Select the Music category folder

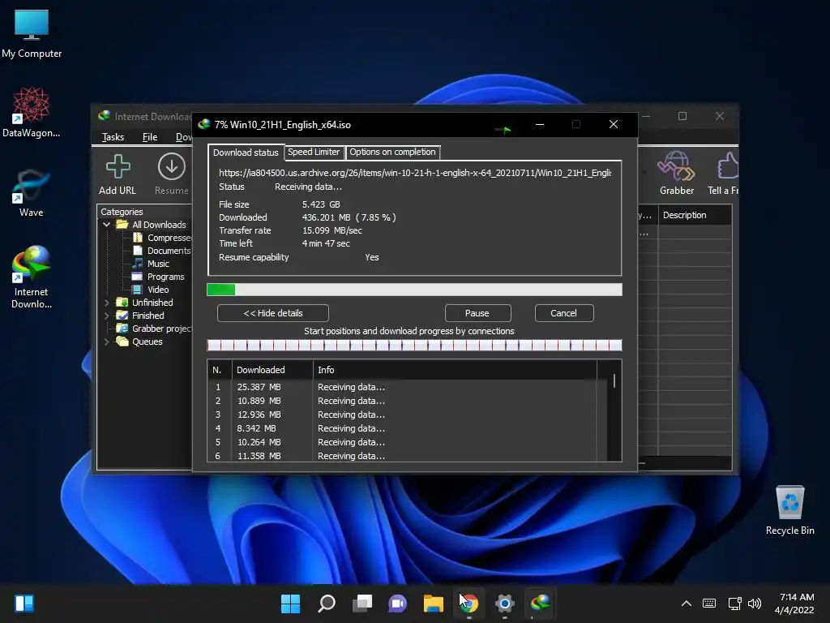158,264
